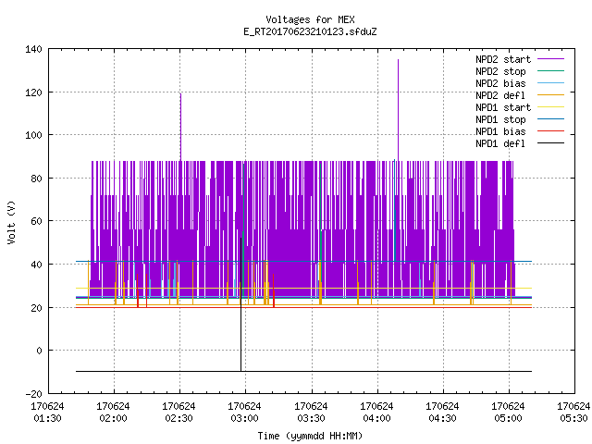592x444 pixels.
Task: Click the 'Time (yymmdd HH:MM)' x-axis label
Action: point(310,436)
